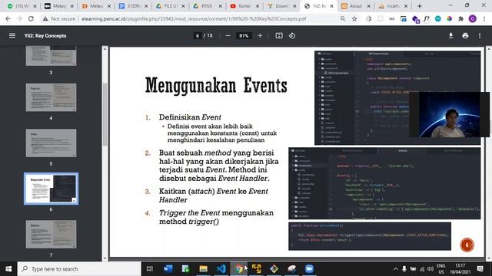Click the orange round floating button on the slide
Viewport: 492px width, 276px height.
point(467,245)
